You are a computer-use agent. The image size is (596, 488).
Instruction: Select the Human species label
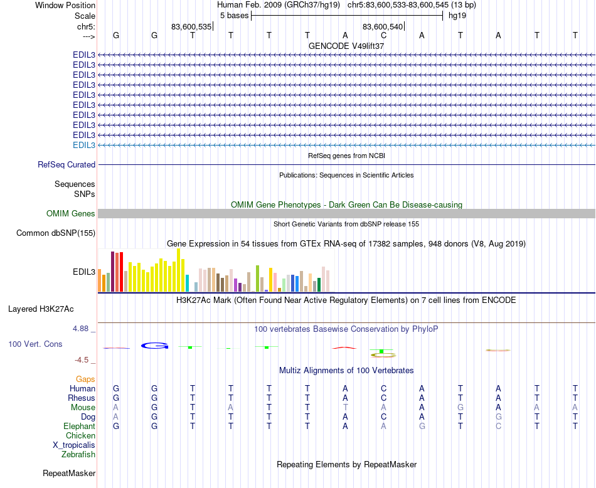(x=82, y=388)
